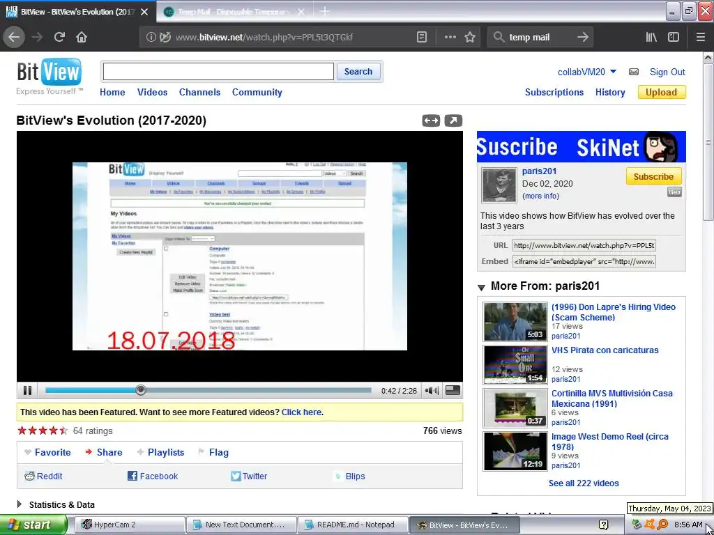
Task: Share the video on Facebook
Action: click(153, 476)
